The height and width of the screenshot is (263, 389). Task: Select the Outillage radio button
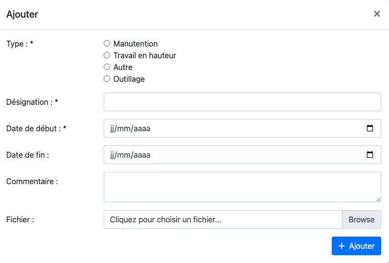107,79
